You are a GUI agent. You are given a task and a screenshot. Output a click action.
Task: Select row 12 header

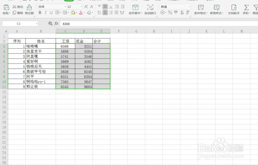pos(4,92)
